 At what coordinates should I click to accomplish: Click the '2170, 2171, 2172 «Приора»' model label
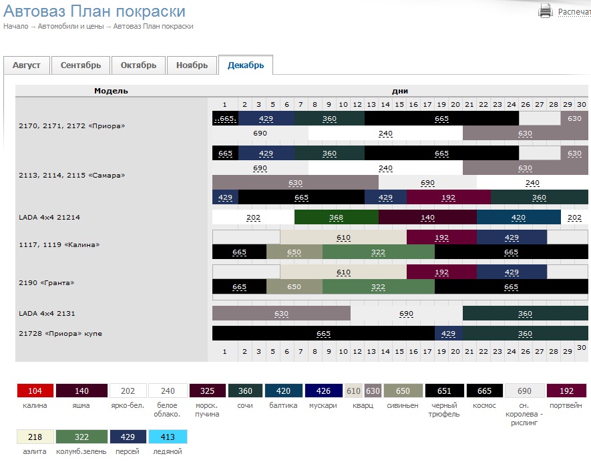(72, 126)
